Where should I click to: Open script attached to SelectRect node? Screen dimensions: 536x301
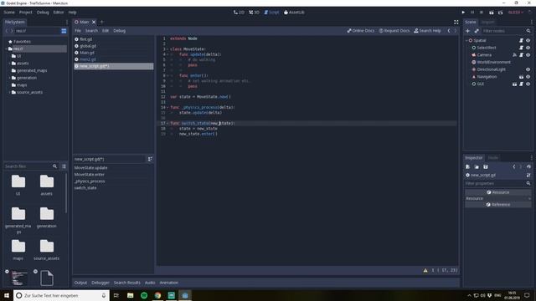pyautogui.click(x=521, y=48)
